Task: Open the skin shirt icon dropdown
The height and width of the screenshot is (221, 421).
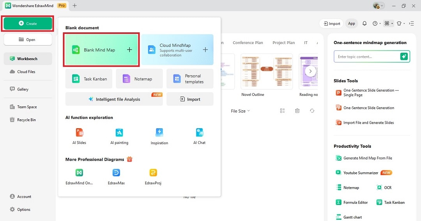Action: point(401,24)
